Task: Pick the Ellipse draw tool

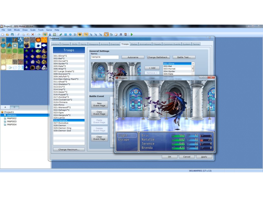Action: pyautogui.click(x=70, y=34)
